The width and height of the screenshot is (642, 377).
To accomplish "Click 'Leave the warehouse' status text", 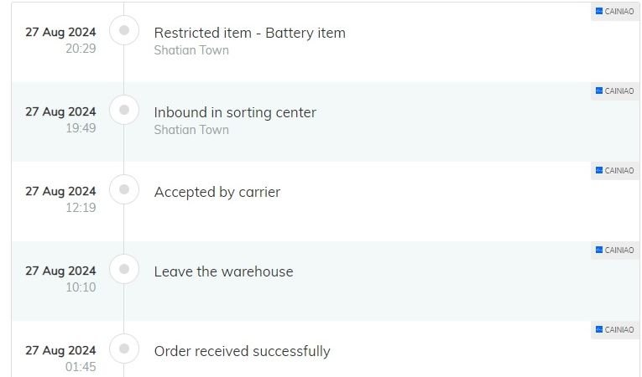I will click(x=223, y=271).
